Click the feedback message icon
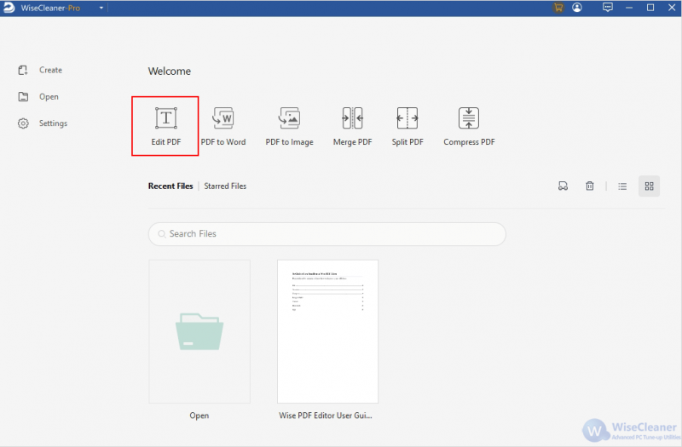The image size is (682, 447). pyautogui.click(x=608, y=8)
